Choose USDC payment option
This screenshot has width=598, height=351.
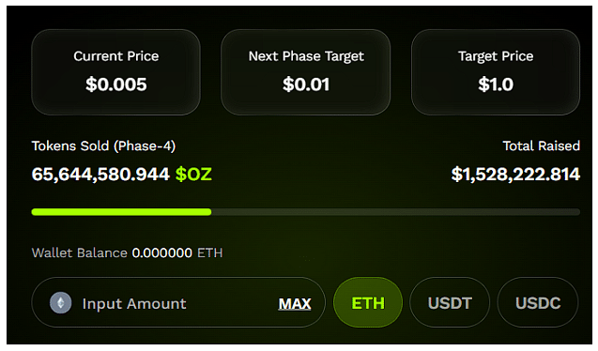[538, 302]
